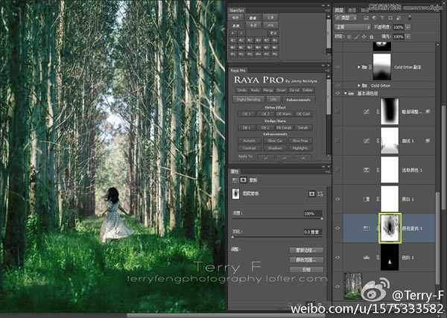Open the fill 100% dropdown arrow
Image resolution: width=447 pixels, height=318 pixels.
408,36
